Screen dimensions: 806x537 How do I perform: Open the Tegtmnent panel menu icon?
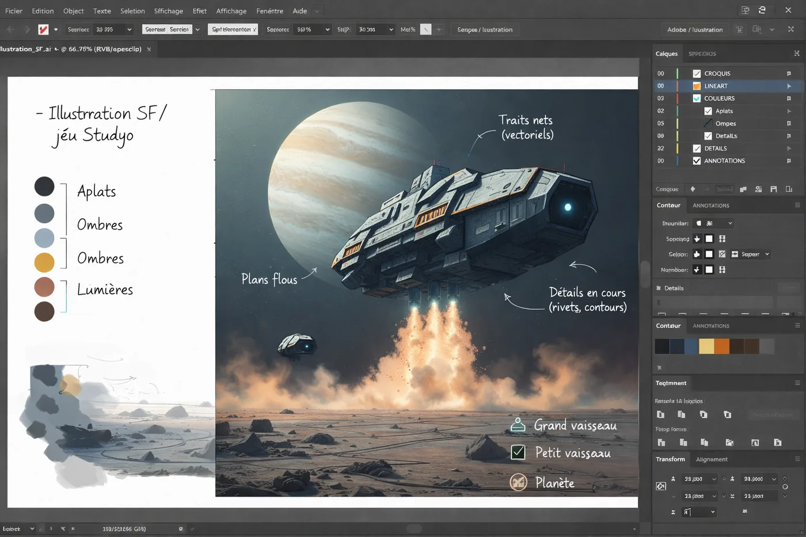click(x=797, y=383)
